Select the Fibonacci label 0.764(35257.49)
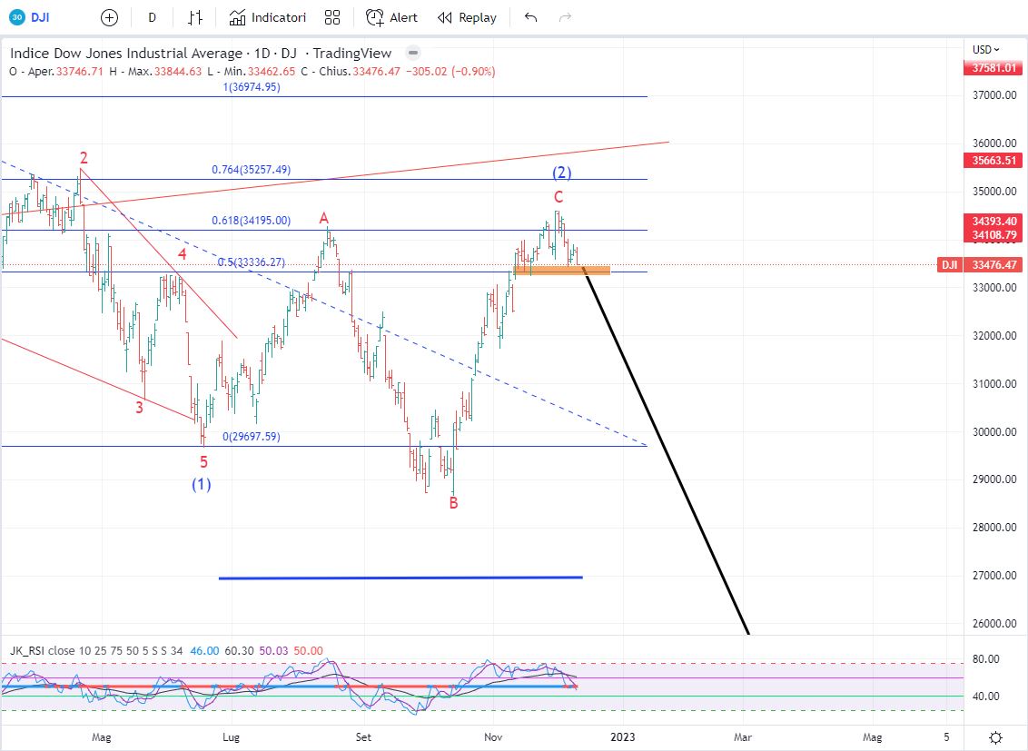This screenshot has width=1028, height=751. [252, 170]
